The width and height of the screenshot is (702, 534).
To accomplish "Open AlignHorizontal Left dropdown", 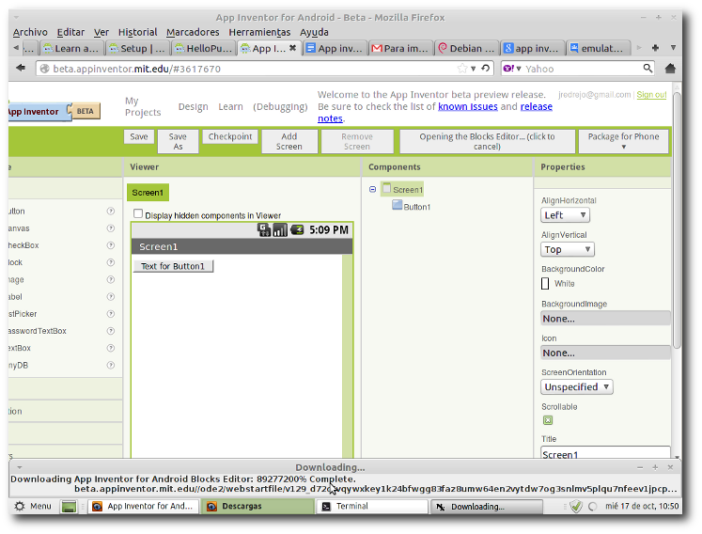I will [566, 215].
